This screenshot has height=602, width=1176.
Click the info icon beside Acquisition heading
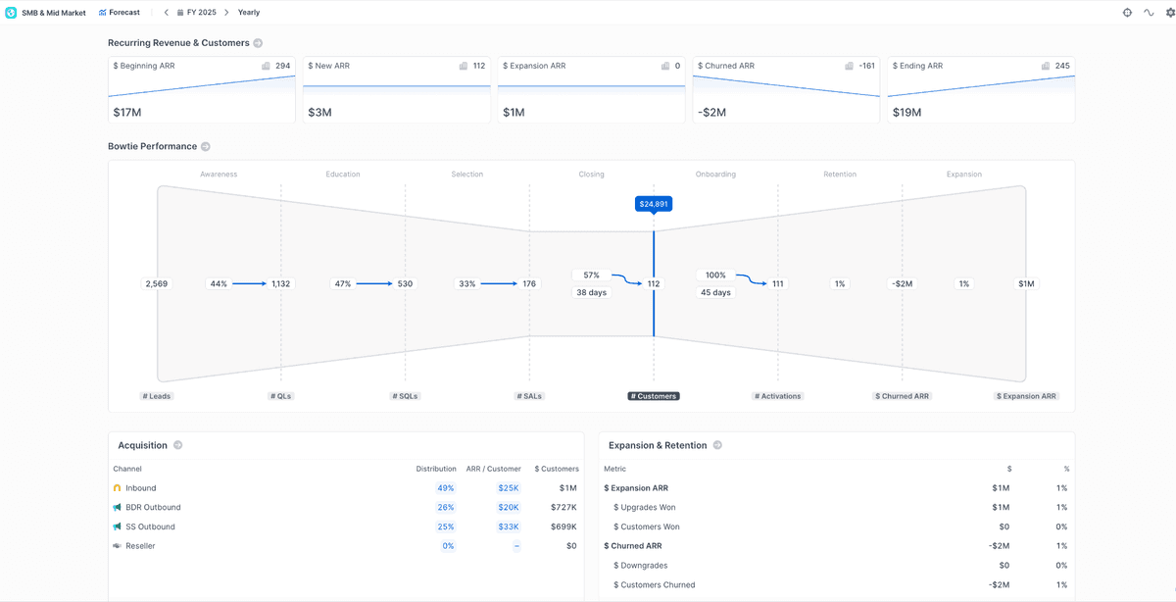pos(177,444)
